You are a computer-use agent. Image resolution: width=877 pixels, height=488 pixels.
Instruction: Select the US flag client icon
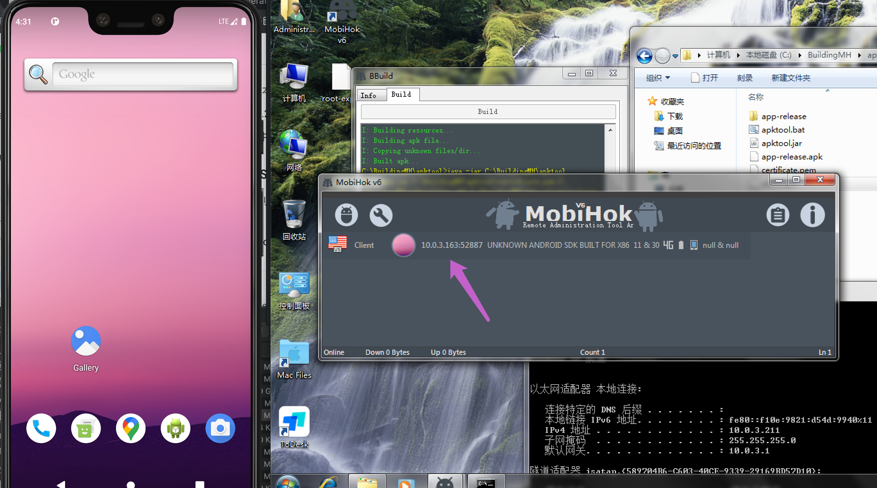(x=337, y=244)
